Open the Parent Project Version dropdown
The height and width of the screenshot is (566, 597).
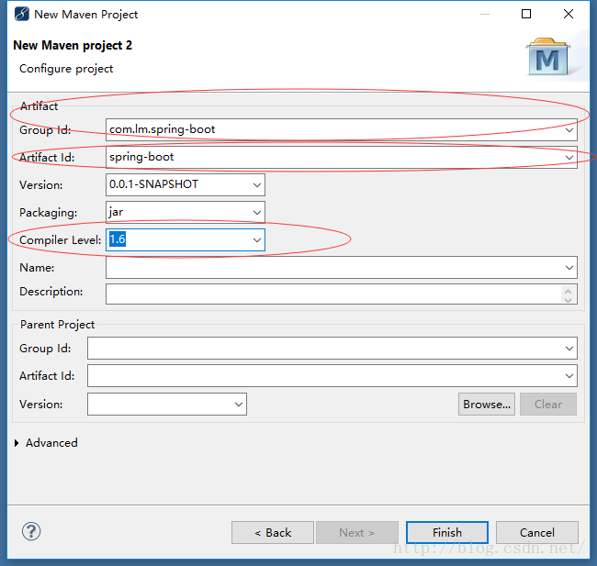pyautogui.click(x=239, y=404)
